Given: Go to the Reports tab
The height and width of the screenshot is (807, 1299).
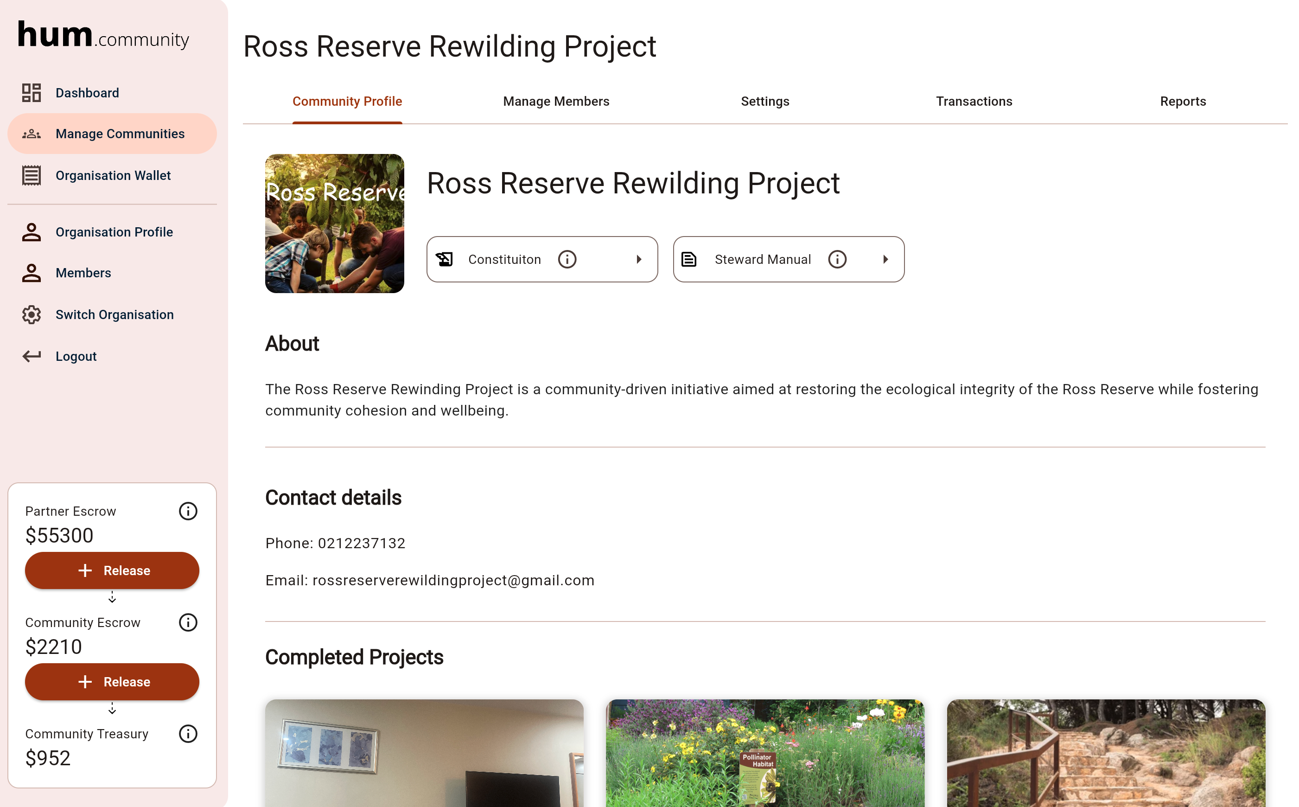Looking at the screenshot, I should coord(1183,102).
